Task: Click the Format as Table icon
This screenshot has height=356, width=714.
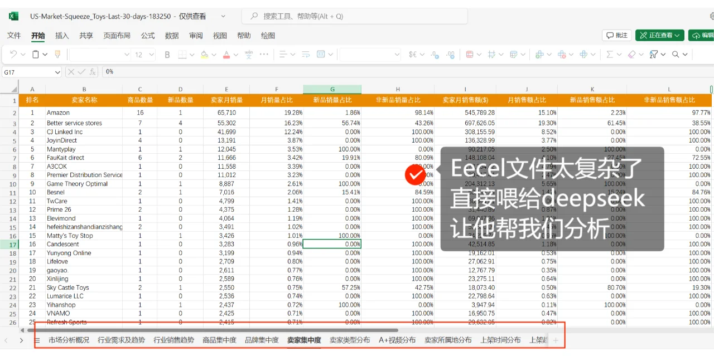Action: (514, 55)
